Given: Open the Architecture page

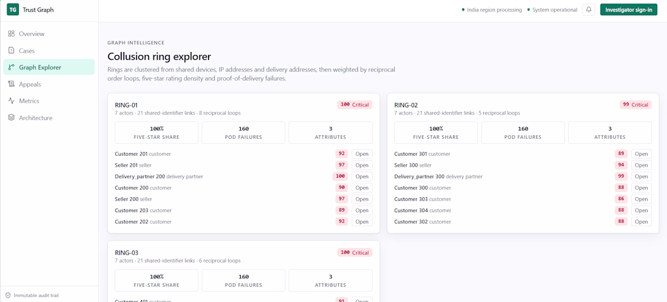Looking at the screenshot, I should tap(49, 118).
